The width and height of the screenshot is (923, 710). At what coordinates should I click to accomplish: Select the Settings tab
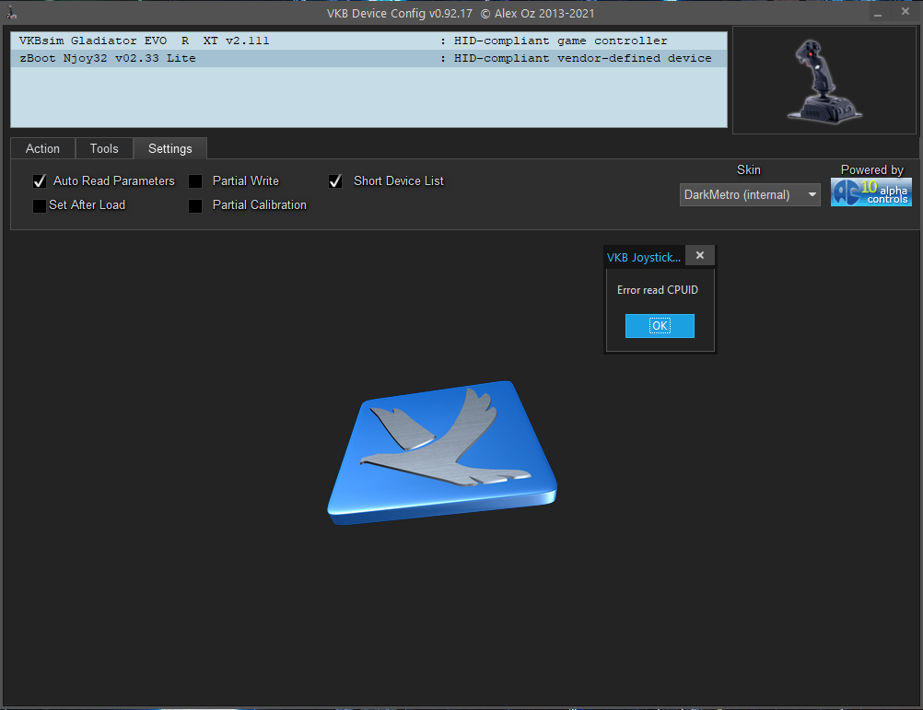pos(170,149)
